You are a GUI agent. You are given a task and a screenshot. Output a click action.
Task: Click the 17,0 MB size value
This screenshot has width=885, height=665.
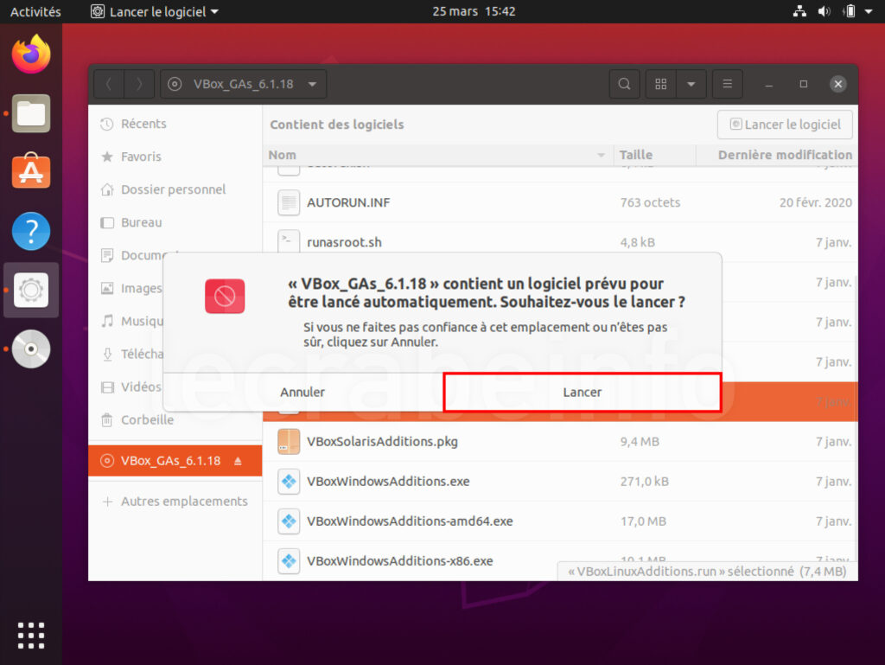click(x=643, y=521)
